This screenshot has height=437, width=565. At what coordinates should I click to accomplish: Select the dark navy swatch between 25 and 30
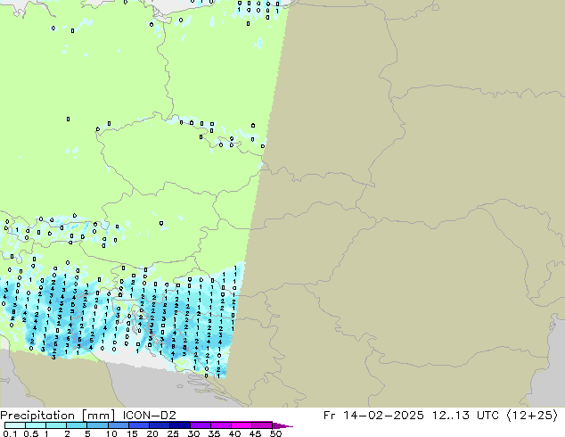(179, 425)
